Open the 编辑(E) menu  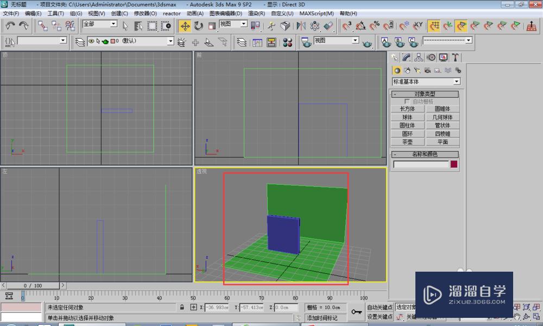[x=33, y=14]
